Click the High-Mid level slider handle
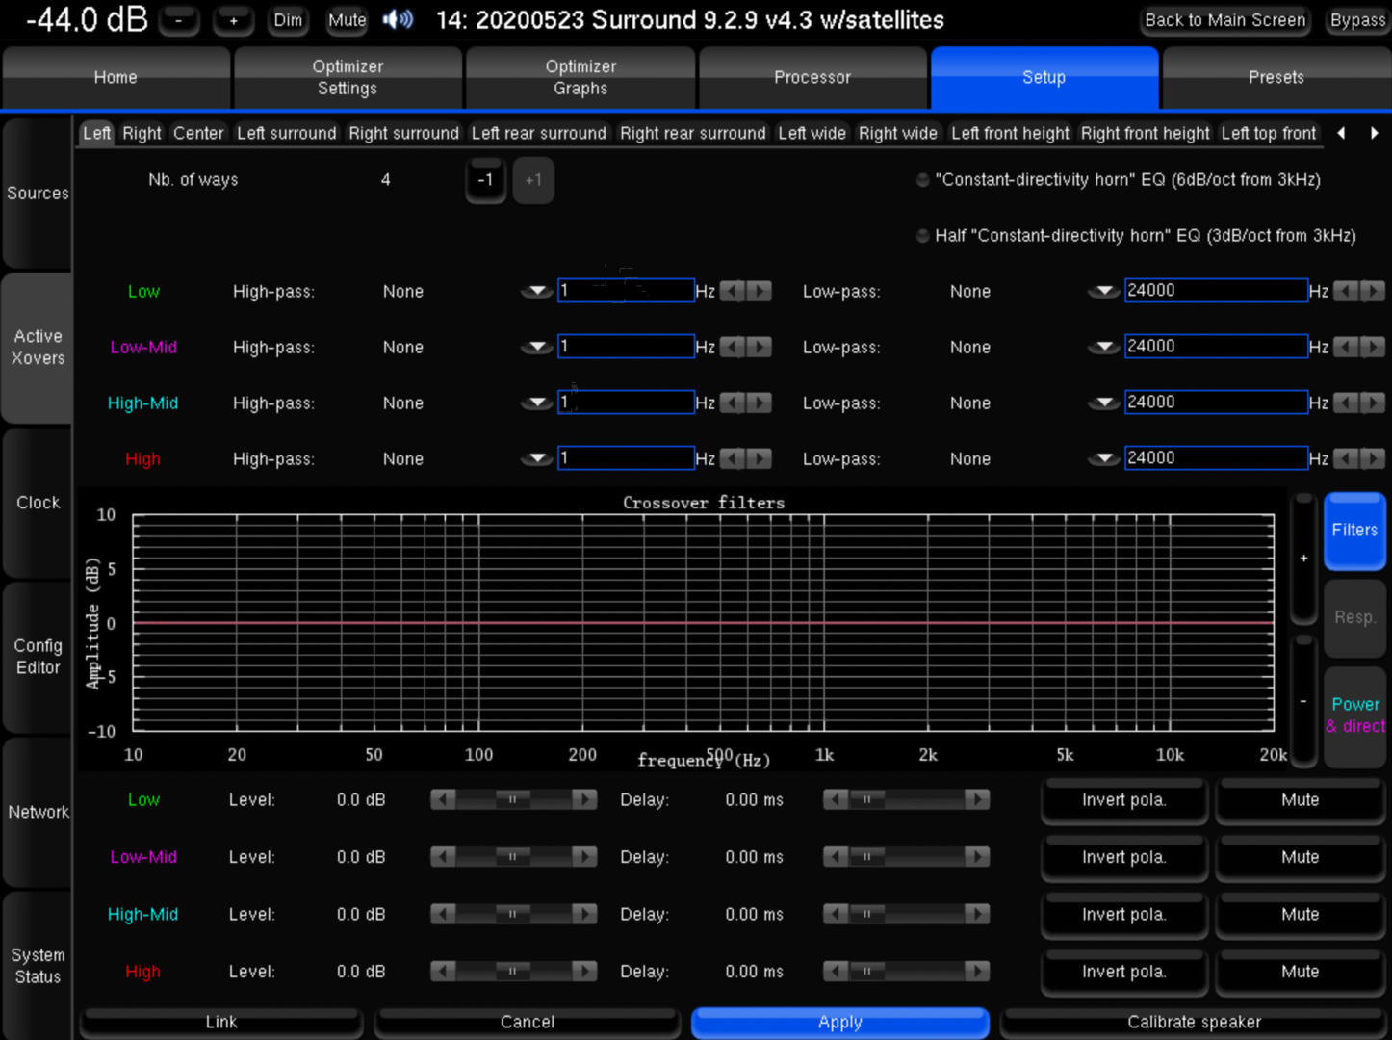 click(x=513, y=914)
